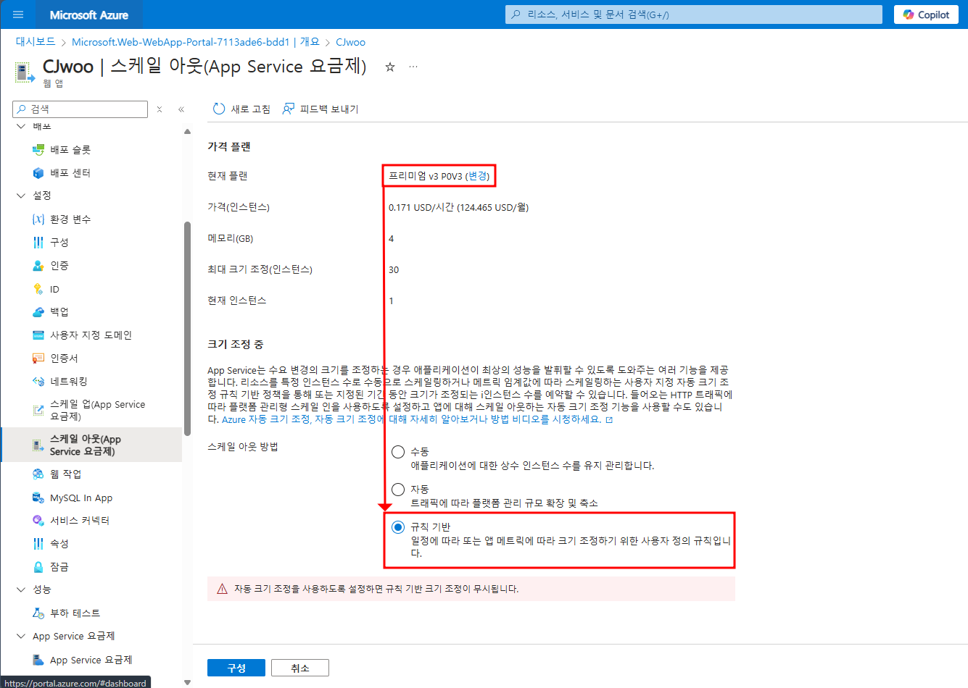Select the 자동 scale-out radio button
The image size is (968, 688).
tap(398, 490)
